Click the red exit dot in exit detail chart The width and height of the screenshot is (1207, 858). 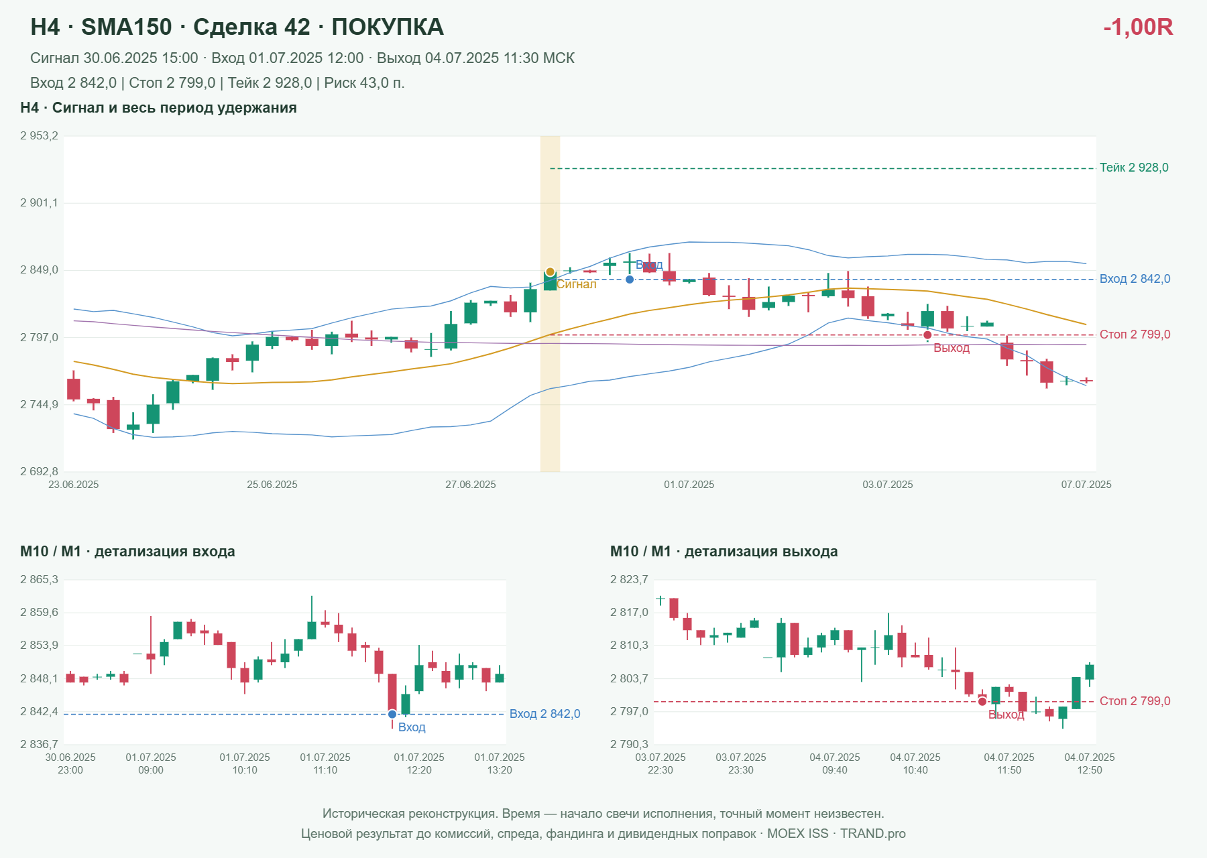point(982,702)
